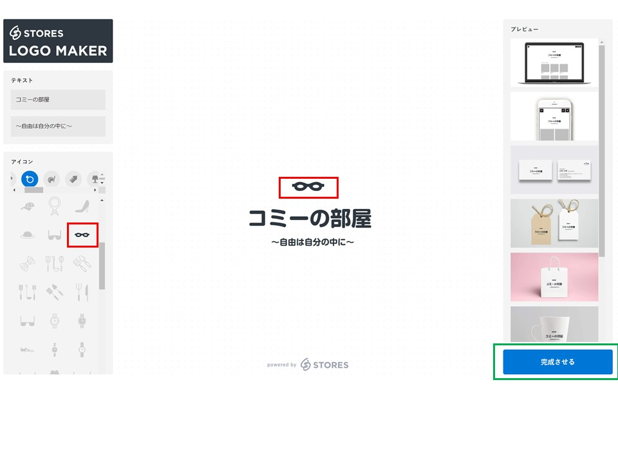Switch to the paint palette icon category
Image resolution: width=618 pixels, height=463 pixels.
click(51, 179)
